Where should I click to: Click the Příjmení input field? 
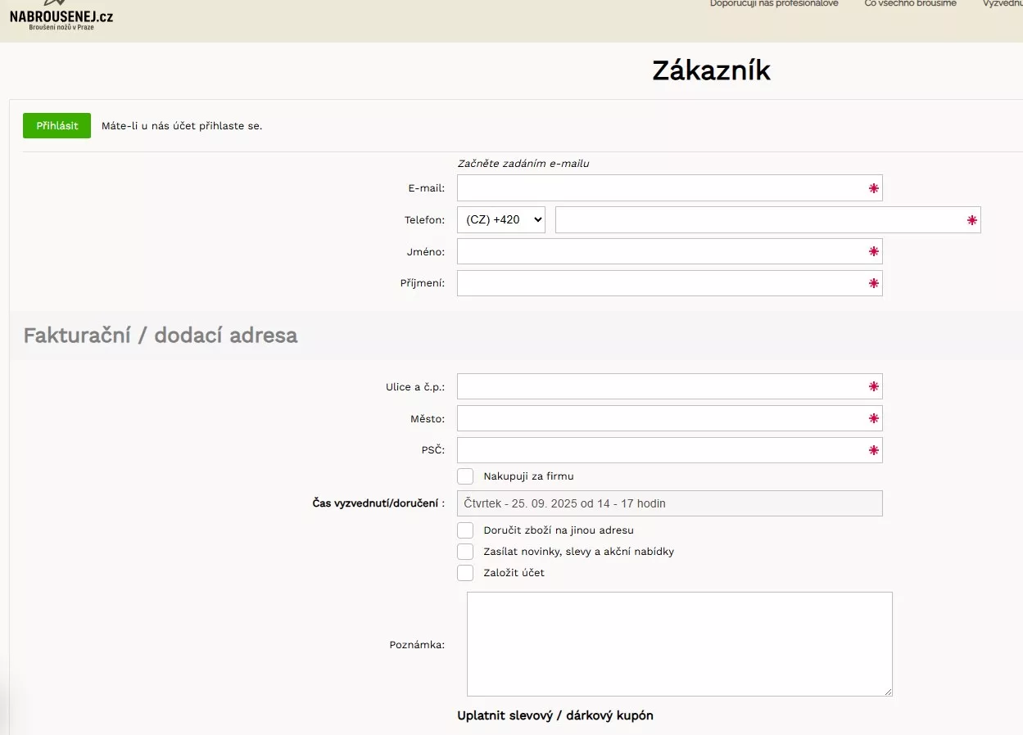coord(669,283)
